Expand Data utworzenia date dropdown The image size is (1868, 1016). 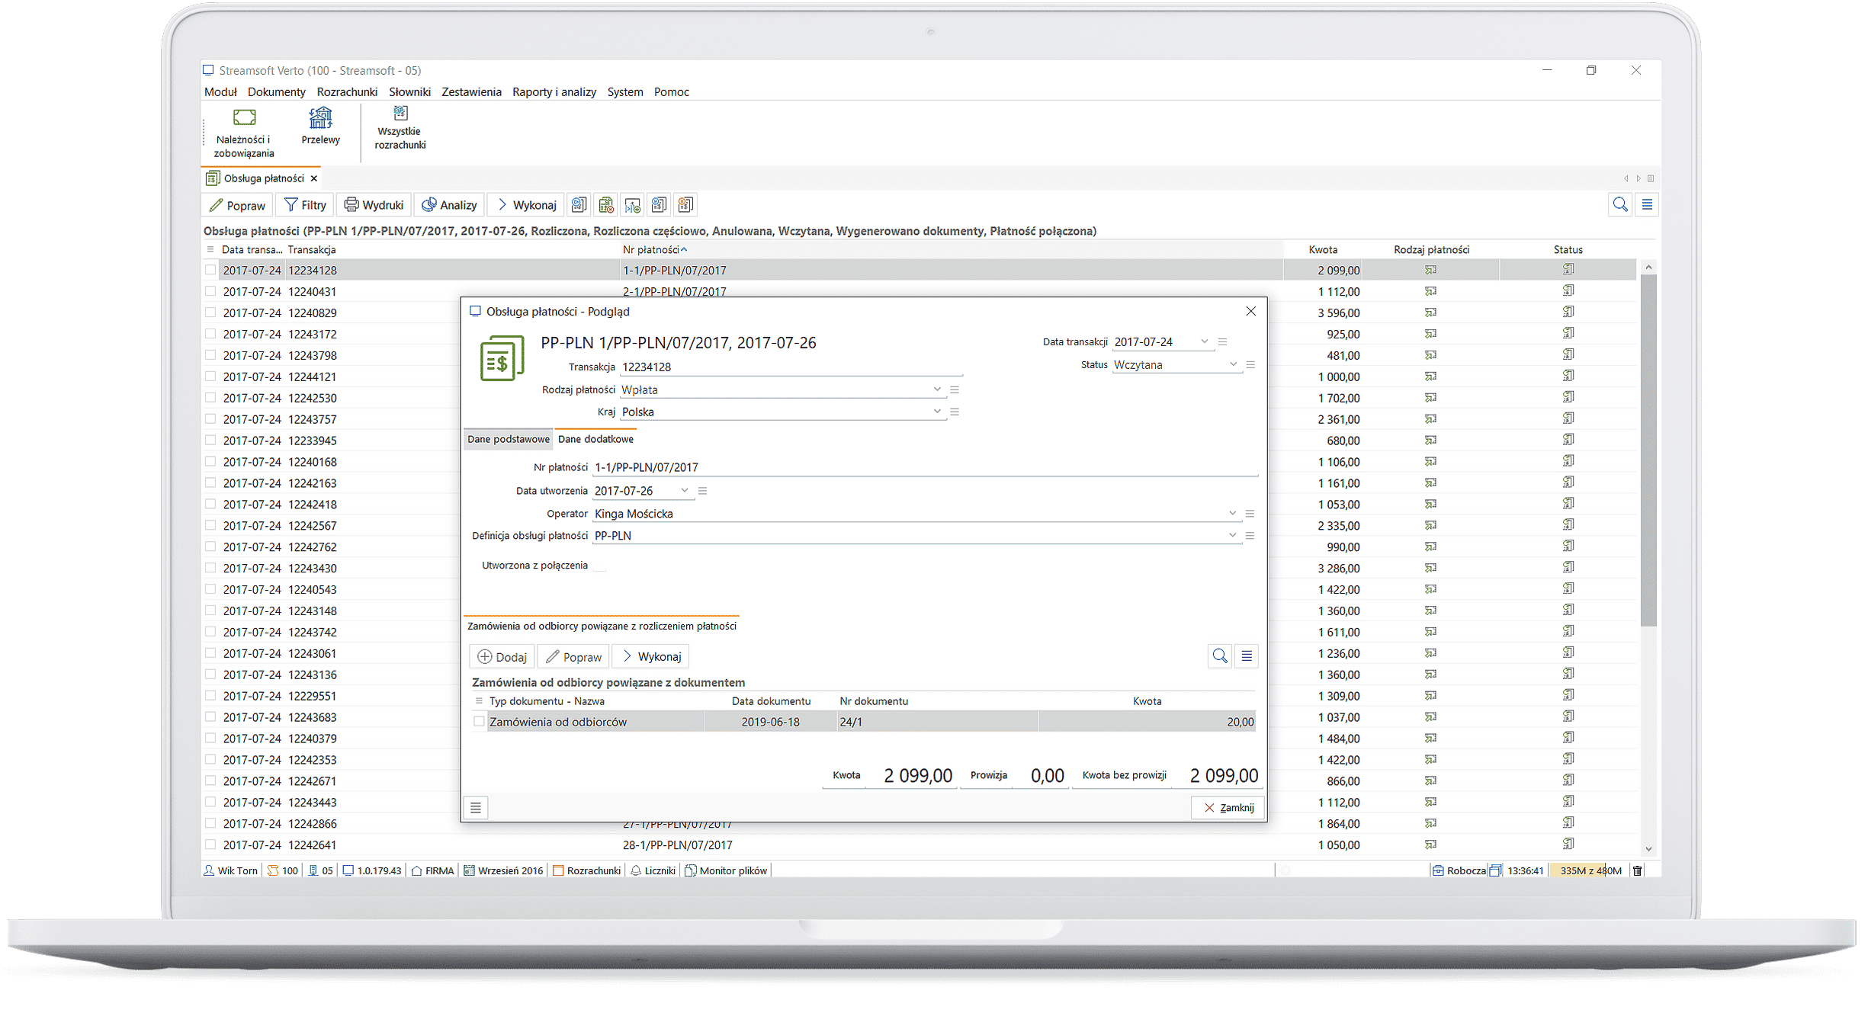tap(685, 491)
